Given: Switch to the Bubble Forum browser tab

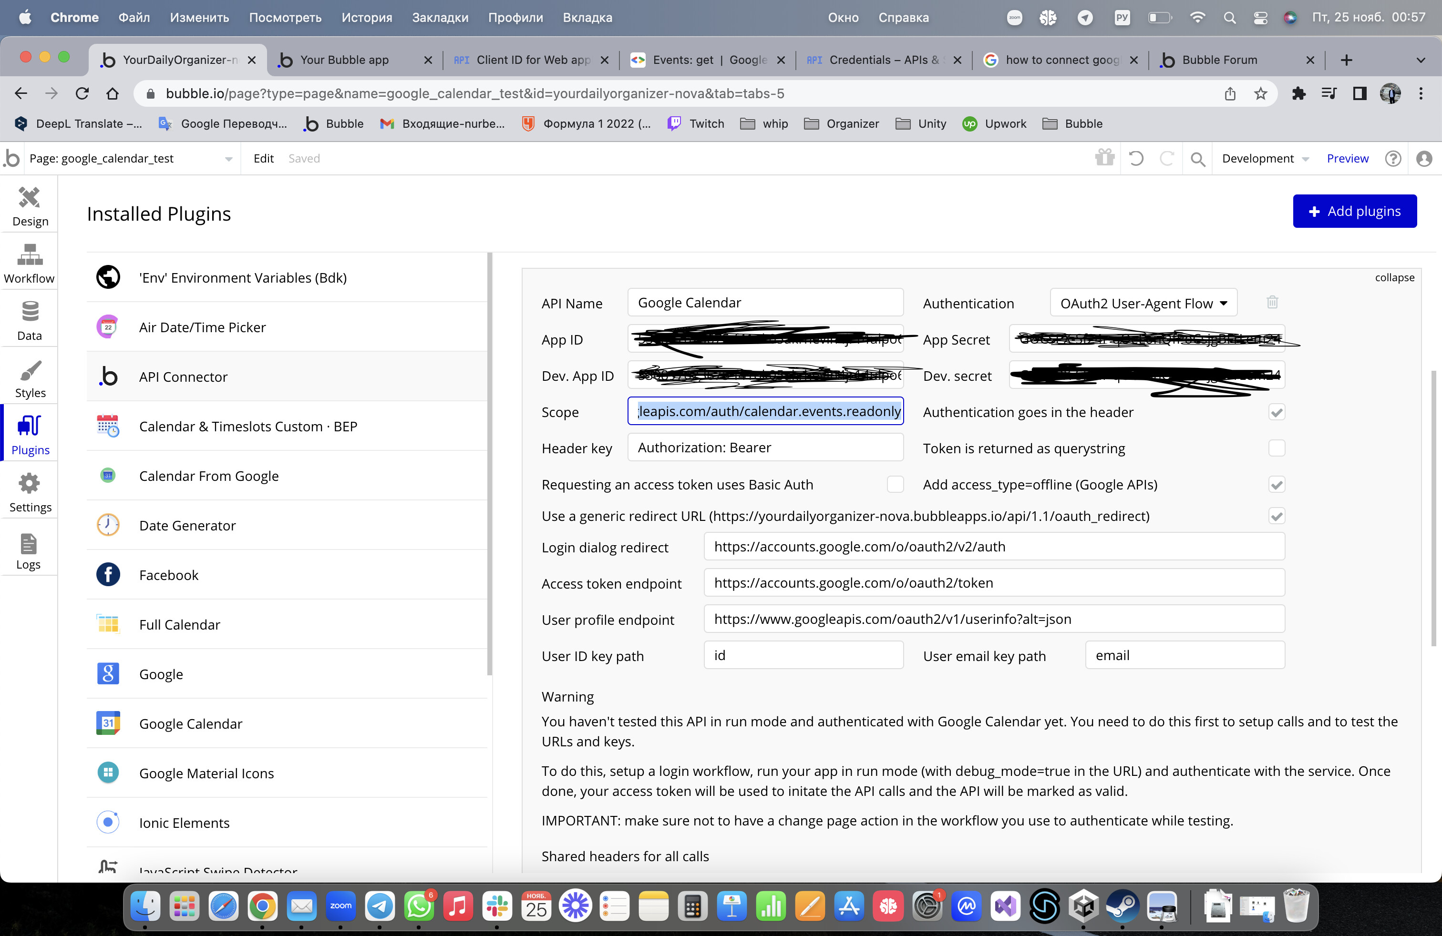Looking at the screenshot, I should [x=1219, y=59].
